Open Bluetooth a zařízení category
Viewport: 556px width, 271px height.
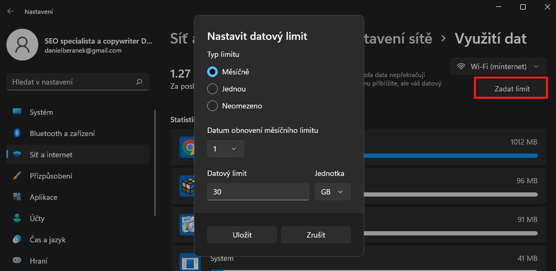[x=78, y=133]
